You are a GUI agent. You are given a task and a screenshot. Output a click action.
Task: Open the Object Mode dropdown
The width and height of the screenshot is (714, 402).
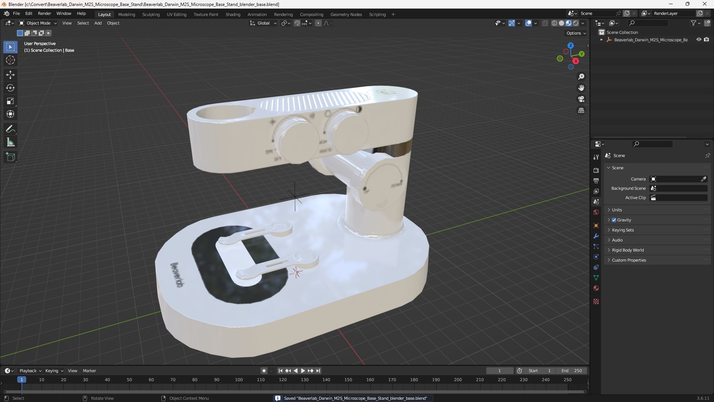38,23
